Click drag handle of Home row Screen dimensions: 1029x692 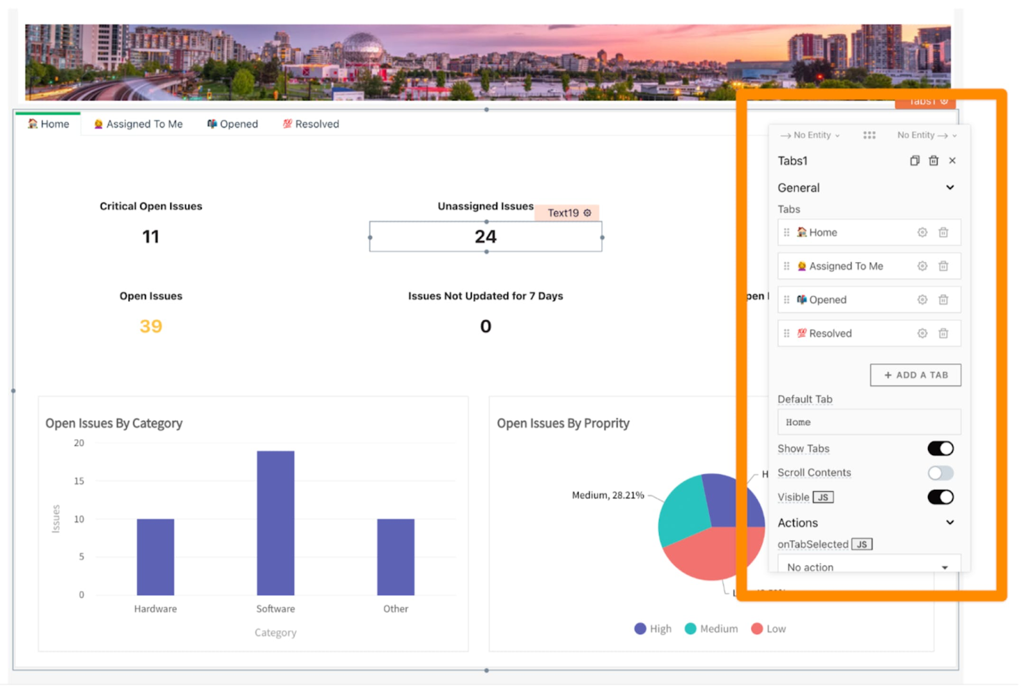coord(787,232)
